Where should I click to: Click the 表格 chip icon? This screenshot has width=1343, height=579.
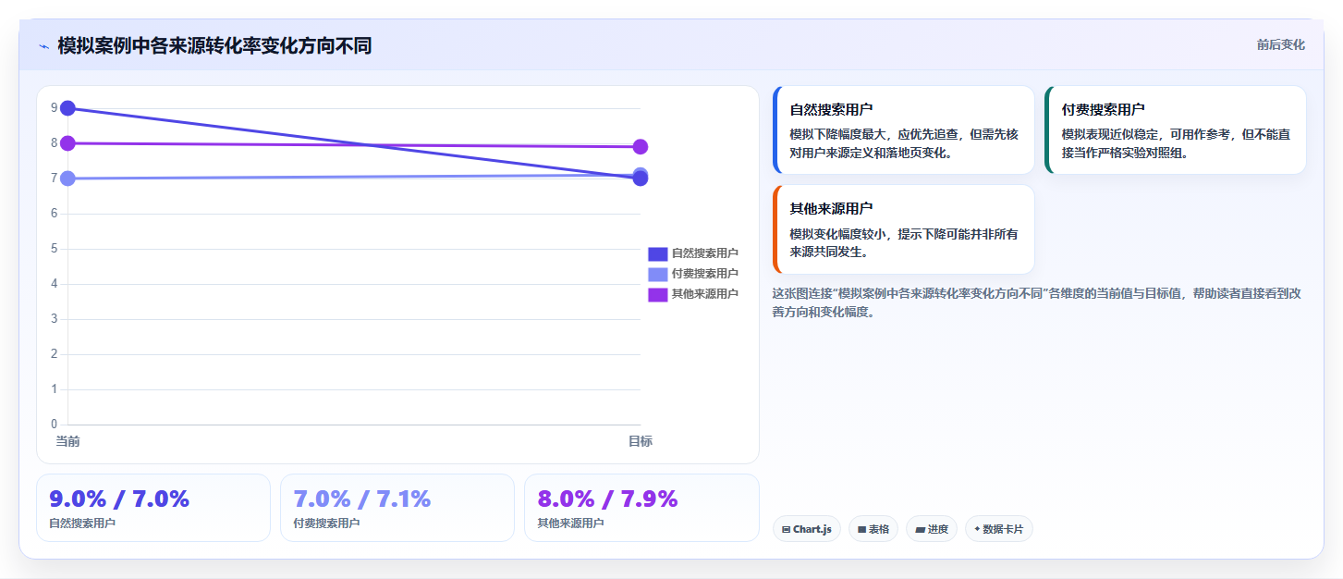pos(861,530)
